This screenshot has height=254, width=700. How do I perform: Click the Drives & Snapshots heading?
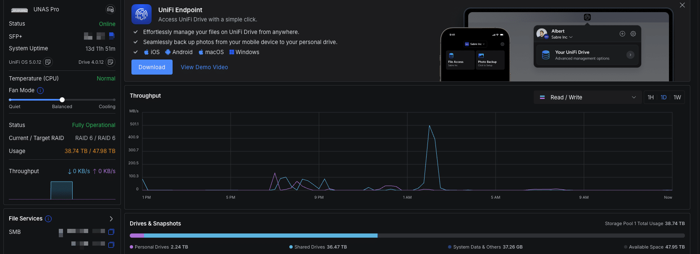pyautogui.click(x=155, y=223)
